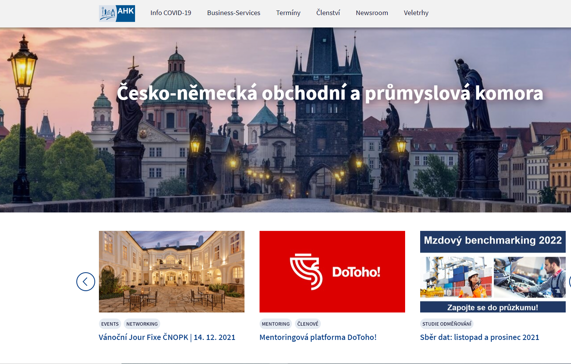Open Mzdový benchmarking 2022 banner image
Viewport: 571px width, 364px height.
(x=493, y=271)
